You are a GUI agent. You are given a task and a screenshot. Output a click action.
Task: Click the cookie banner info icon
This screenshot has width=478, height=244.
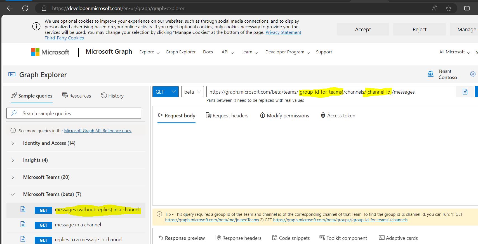tap(36, 27)
